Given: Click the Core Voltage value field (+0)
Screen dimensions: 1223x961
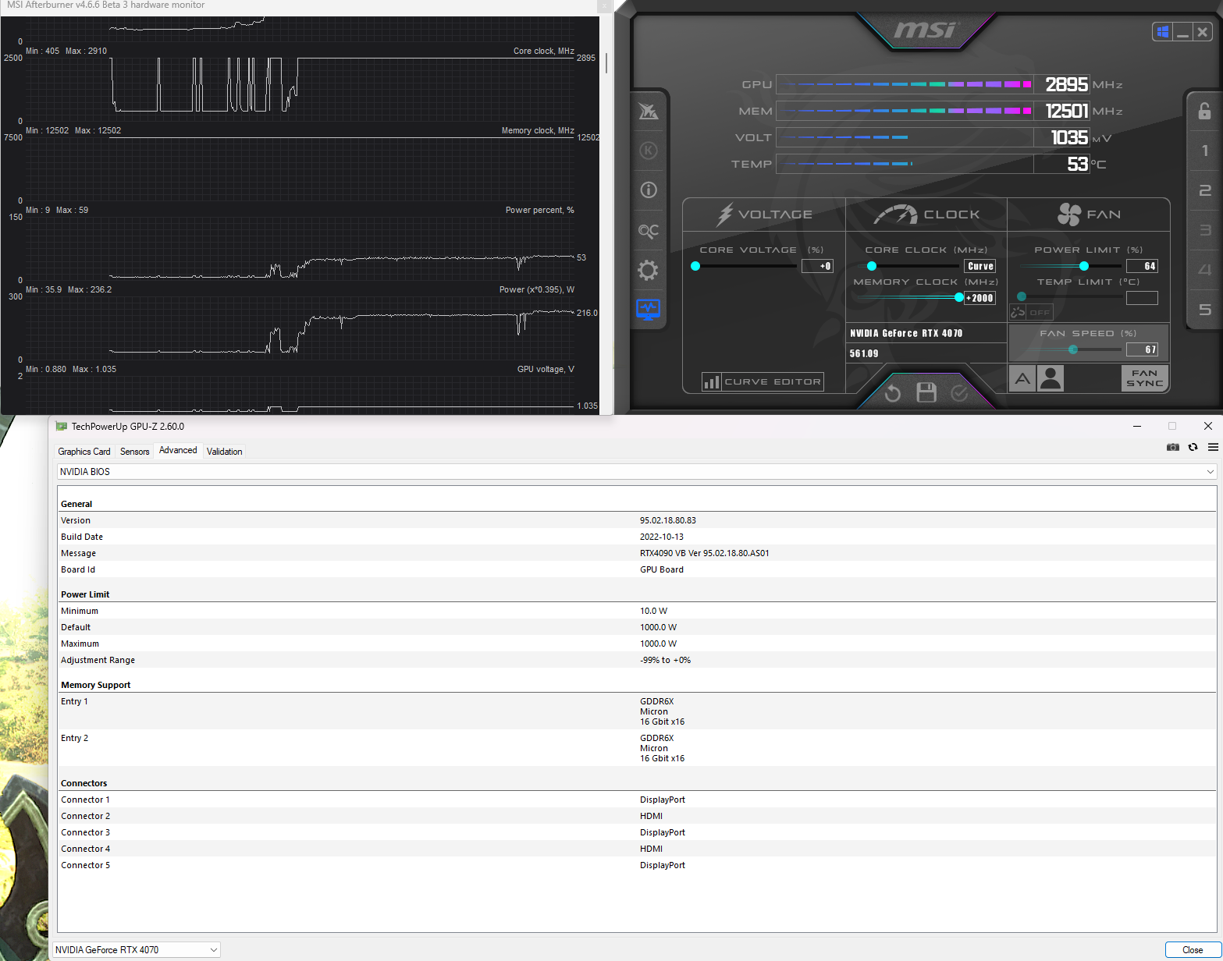Looking at the screenshot, I should 817,266.
